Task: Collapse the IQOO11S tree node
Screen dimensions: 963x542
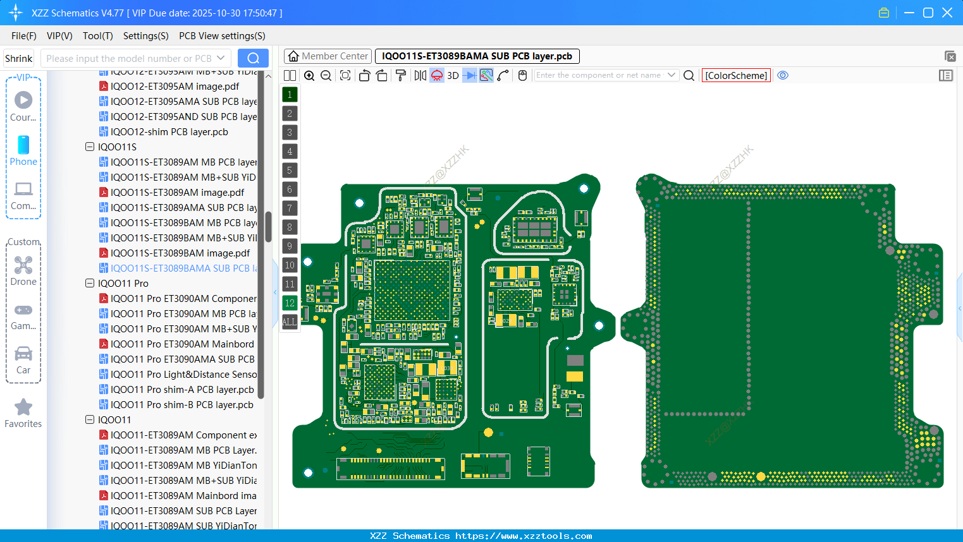Action: pyautogui.click(x=89, y=147)
